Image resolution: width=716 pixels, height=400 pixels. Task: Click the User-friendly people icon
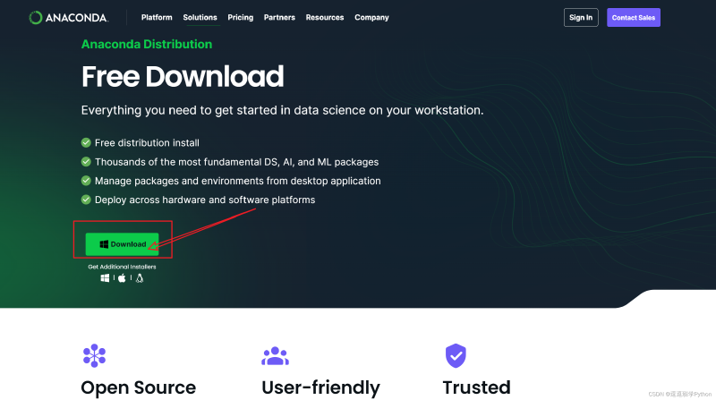(x=275, y=356)
